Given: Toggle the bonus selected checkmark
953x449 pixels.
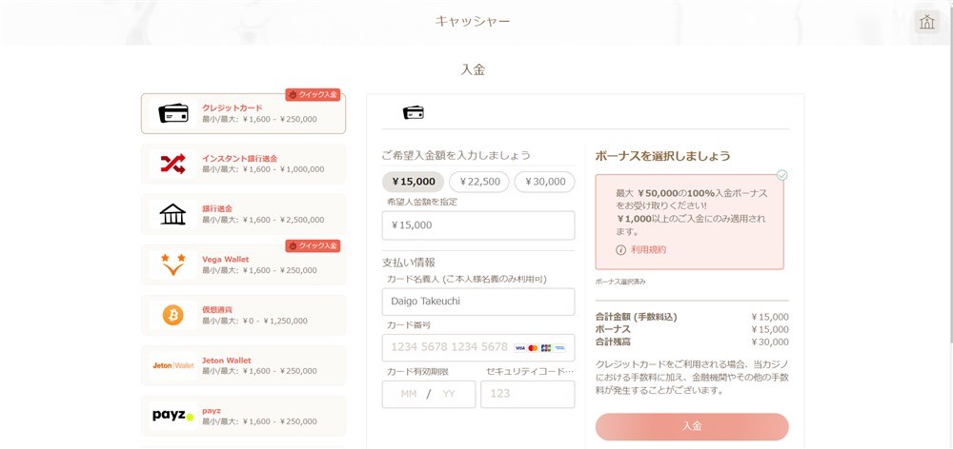Looking at the screenshot, I should click(x=782, y=175).
